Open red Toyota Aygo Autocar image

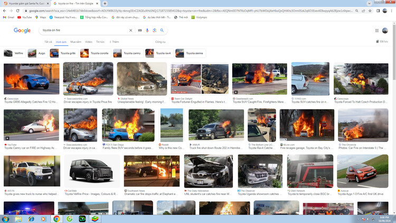[x=363, y=171]
